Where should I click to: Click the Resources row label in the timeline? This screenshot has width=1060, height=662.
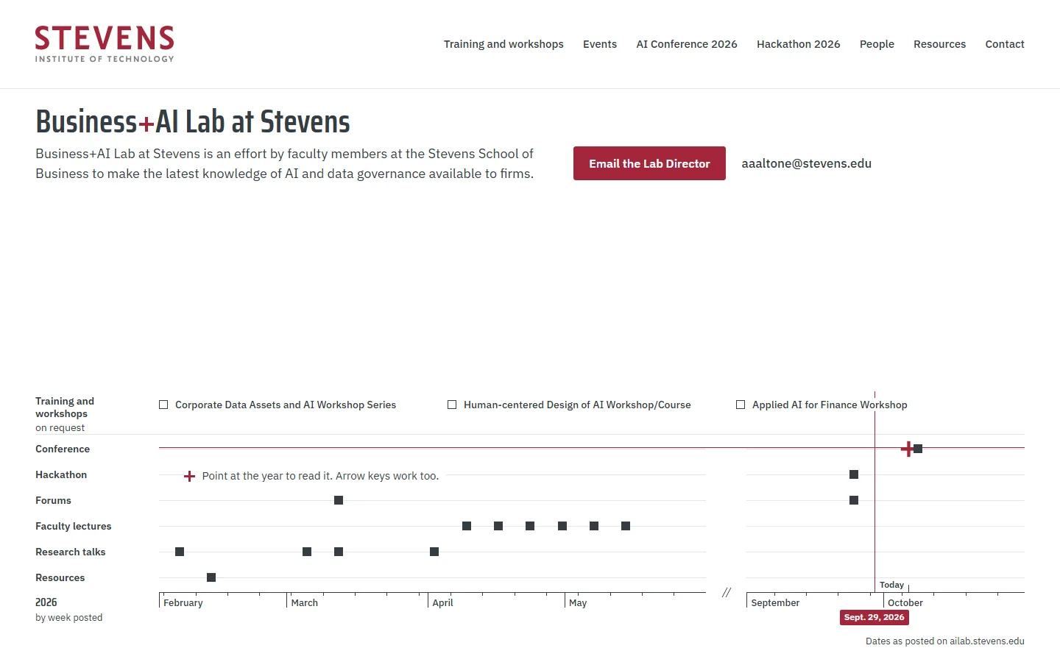[x=60, y=577]
